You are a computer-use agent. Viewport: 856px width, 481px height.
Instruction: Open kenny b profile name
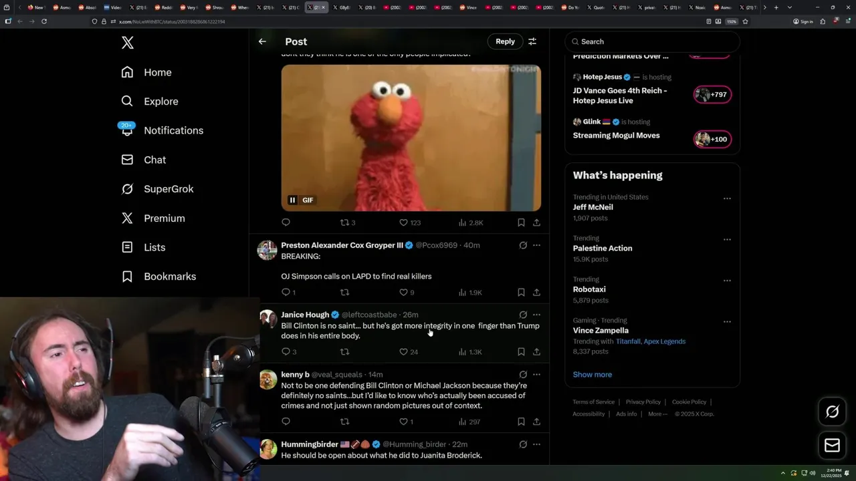295,375
